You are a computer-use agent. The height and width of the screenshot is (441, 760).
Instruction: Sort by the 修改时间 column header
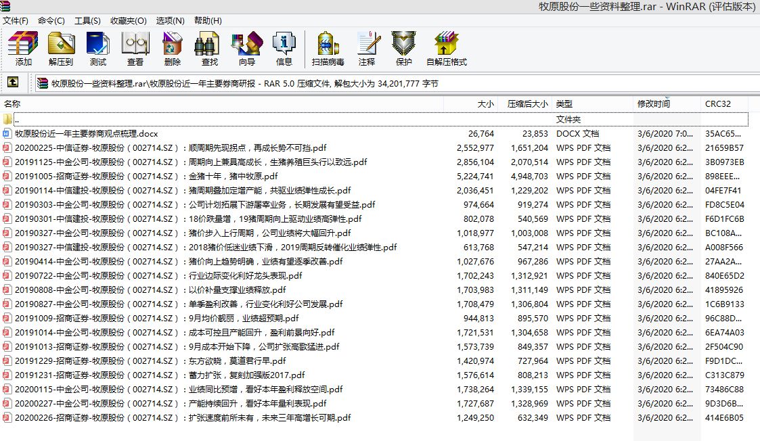(667, 103)
